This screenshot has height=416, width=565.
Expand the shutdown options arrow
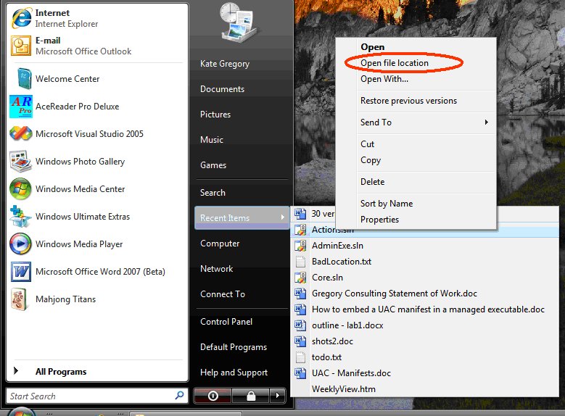[x=278, y=396]
